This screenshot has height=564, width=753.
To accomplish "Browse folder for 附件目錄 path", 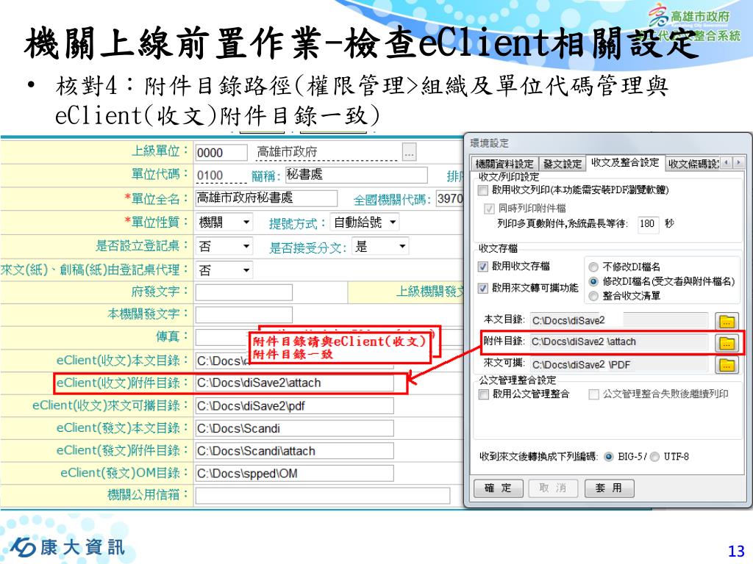I will [x=727, y=342].
